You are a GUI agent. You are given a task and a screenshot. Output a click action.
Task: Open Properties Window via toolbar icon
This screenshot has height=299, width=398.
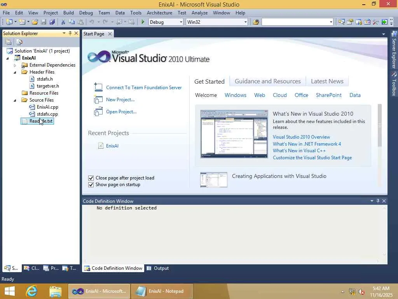click(350, 22)
